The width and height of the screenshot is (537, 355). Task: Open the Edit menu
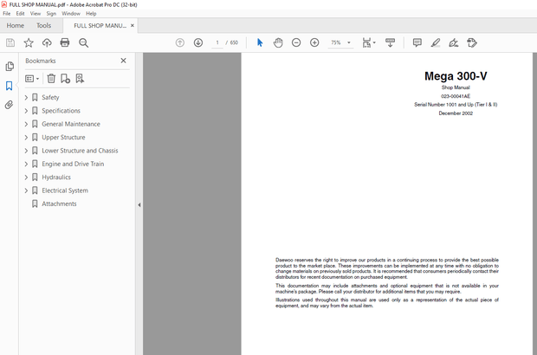[x=20, y=14]
